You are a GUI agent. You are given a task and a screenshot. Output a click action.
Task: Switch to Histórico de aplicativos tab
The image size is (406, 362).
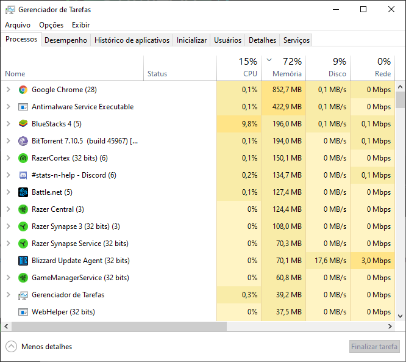(x=132, y=40)
